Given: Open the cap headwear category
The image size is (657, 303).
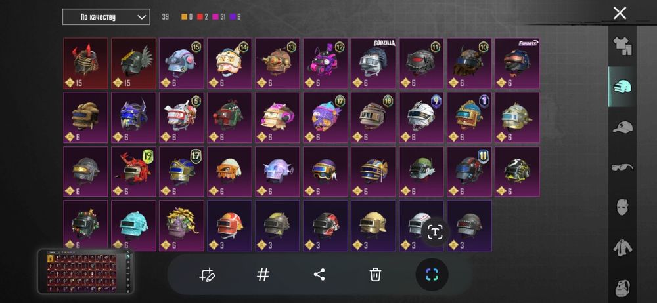Looking at the screenshot, I should [622, 127].
